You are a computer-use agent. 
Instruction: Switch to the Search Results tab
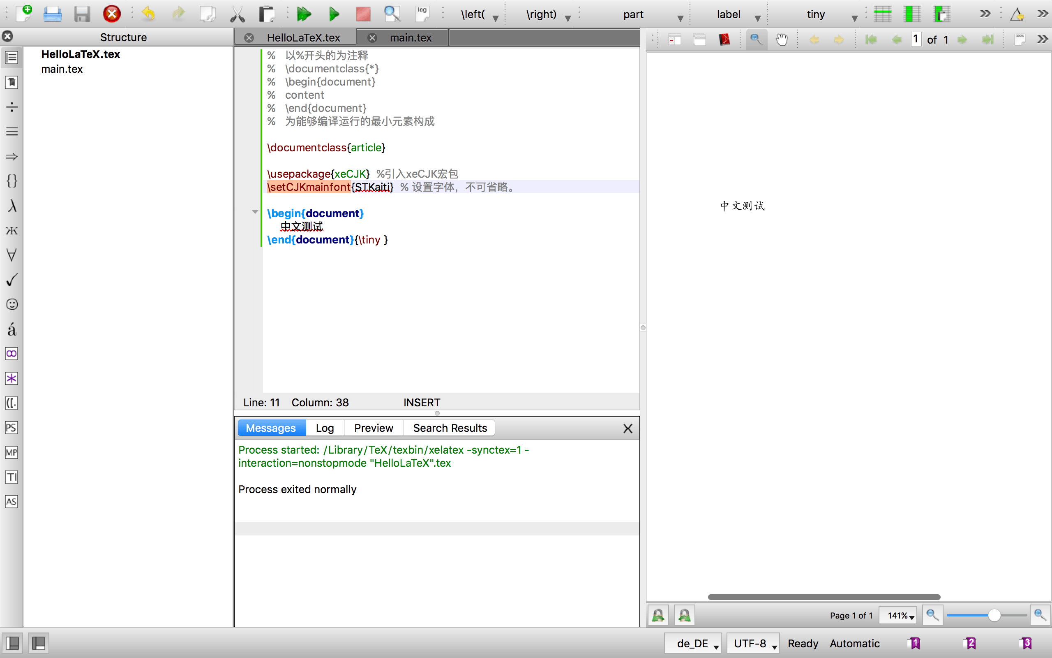click(x=450, y=428)
